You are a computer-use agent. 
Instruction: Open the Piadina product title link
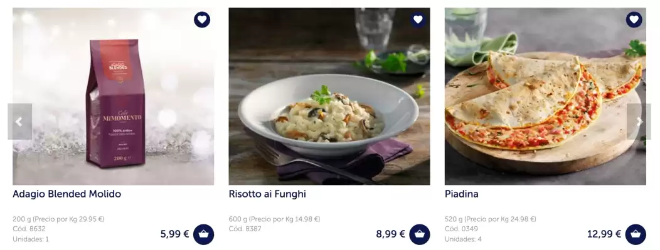click(x=462, y=194)
